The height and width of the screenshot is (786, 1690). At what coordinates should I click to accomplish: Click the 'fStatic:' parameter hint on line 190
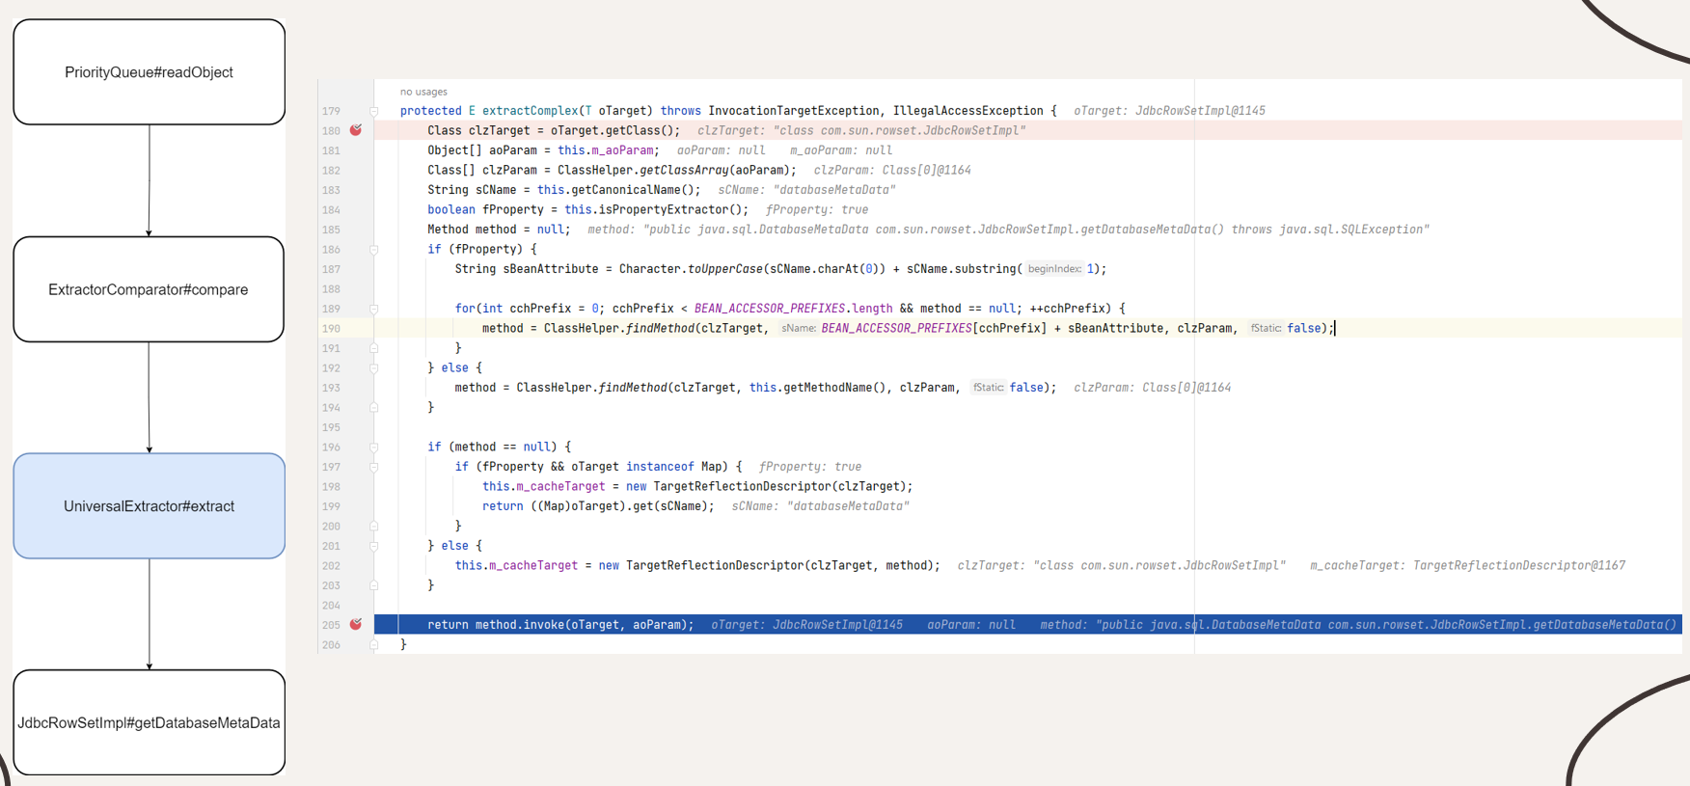[1266, 329]
